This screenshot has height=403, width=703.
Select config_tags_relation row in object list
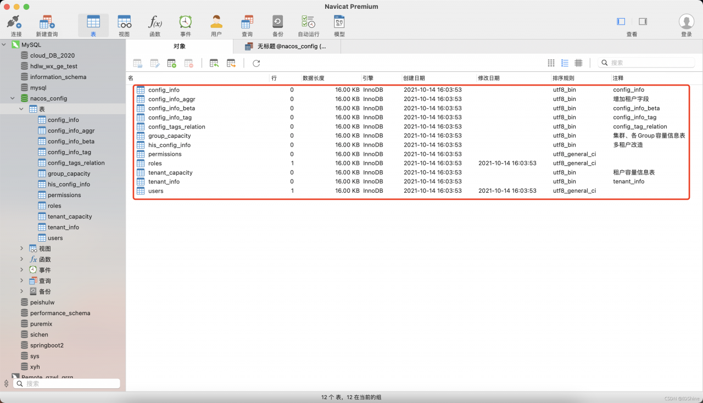click(x=411, y=127)
